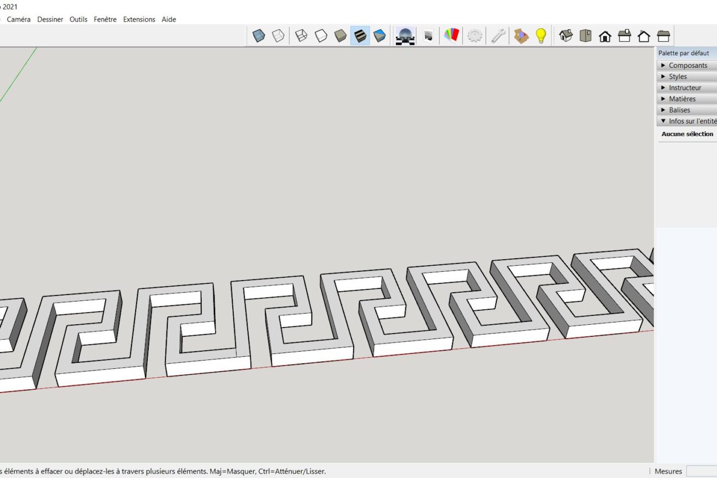Select Hidden Line face style
717x478 pixels.
point(321,36)
